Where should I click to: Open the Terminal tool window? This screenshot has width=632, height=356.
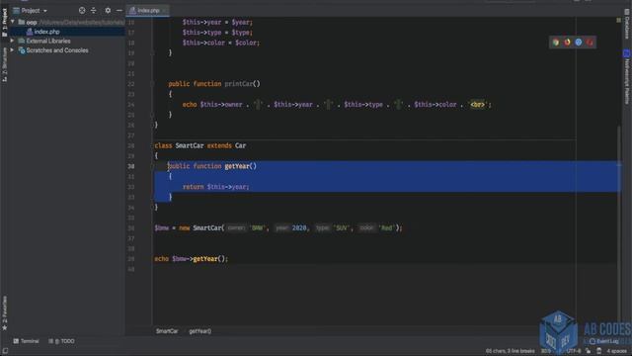(26, 341)
